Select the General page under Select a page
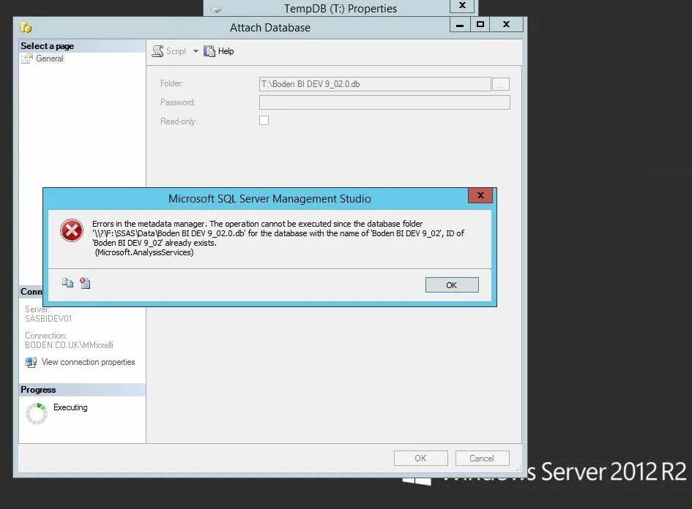The height and width of the screenshot is (509, 692). tap(48, 59)
